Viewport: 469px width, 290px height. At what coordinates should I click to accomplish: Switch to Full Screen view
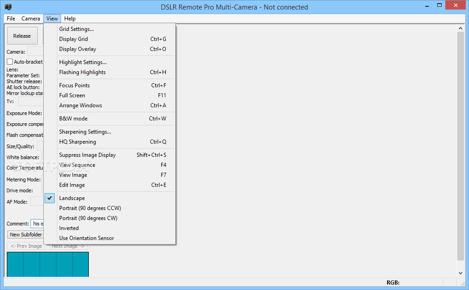(109, 95)
